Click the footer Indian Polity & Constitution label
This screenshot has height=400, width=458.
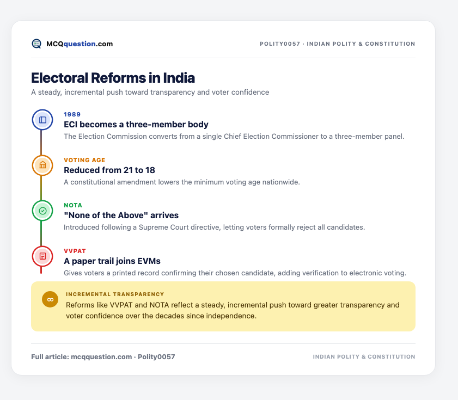(364, 357)
